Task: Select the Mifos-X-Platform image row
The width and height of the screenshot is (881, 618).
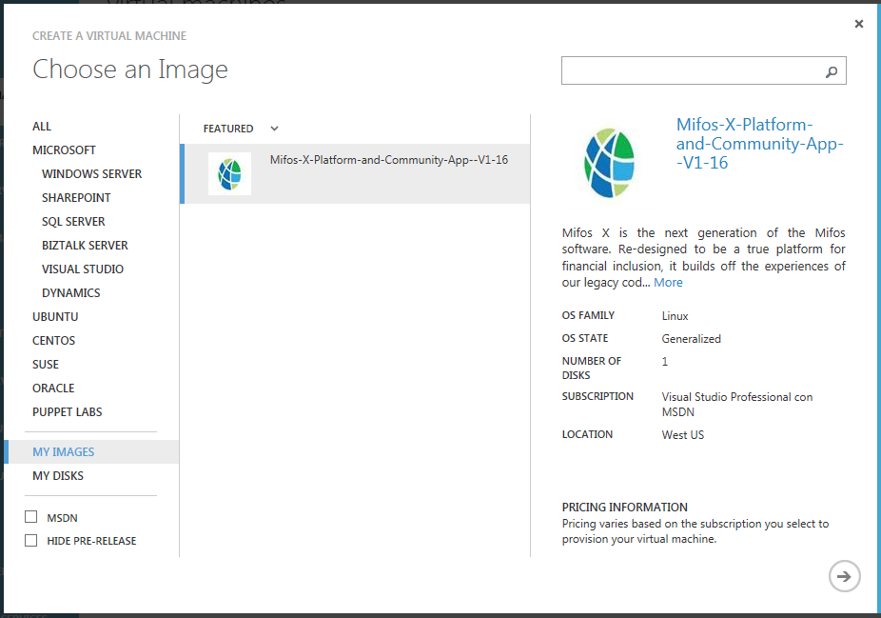Action: tap(388, 173)
